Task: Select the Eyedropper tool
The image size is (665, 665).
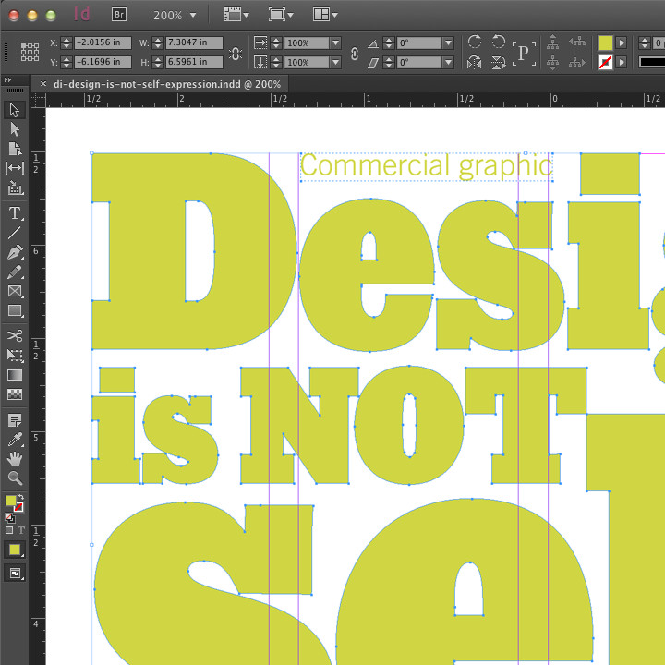Action: [15, 440]
